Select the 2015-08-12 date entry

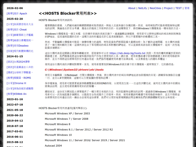[x=15, y=142]
